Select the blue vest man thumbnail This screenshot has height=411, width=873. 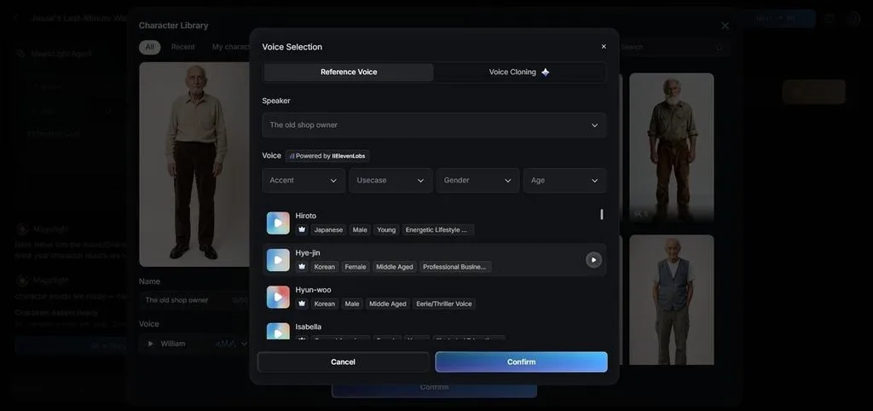point(672,299)
